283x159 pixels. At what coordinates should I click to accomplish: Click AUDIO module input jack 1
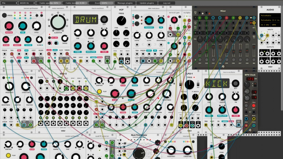262,36
